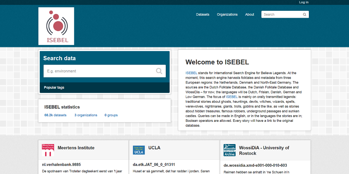Click the magnifier icon in Search data box
Image resolution: width=349 pixels, height=174 pixels.
[x=159, y=71]
